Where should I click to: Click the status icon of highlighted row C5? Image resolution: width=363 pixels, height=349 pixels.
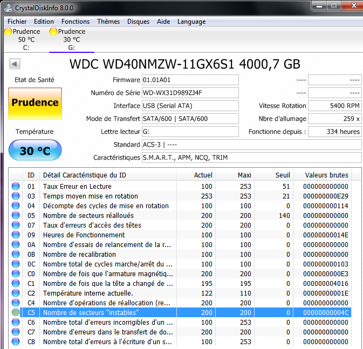tap(16, 313)
